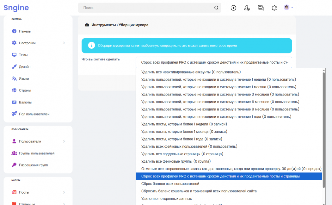The image size is (332, 205).
Task: Click the Языки translate icon
Action: point(14,78)
